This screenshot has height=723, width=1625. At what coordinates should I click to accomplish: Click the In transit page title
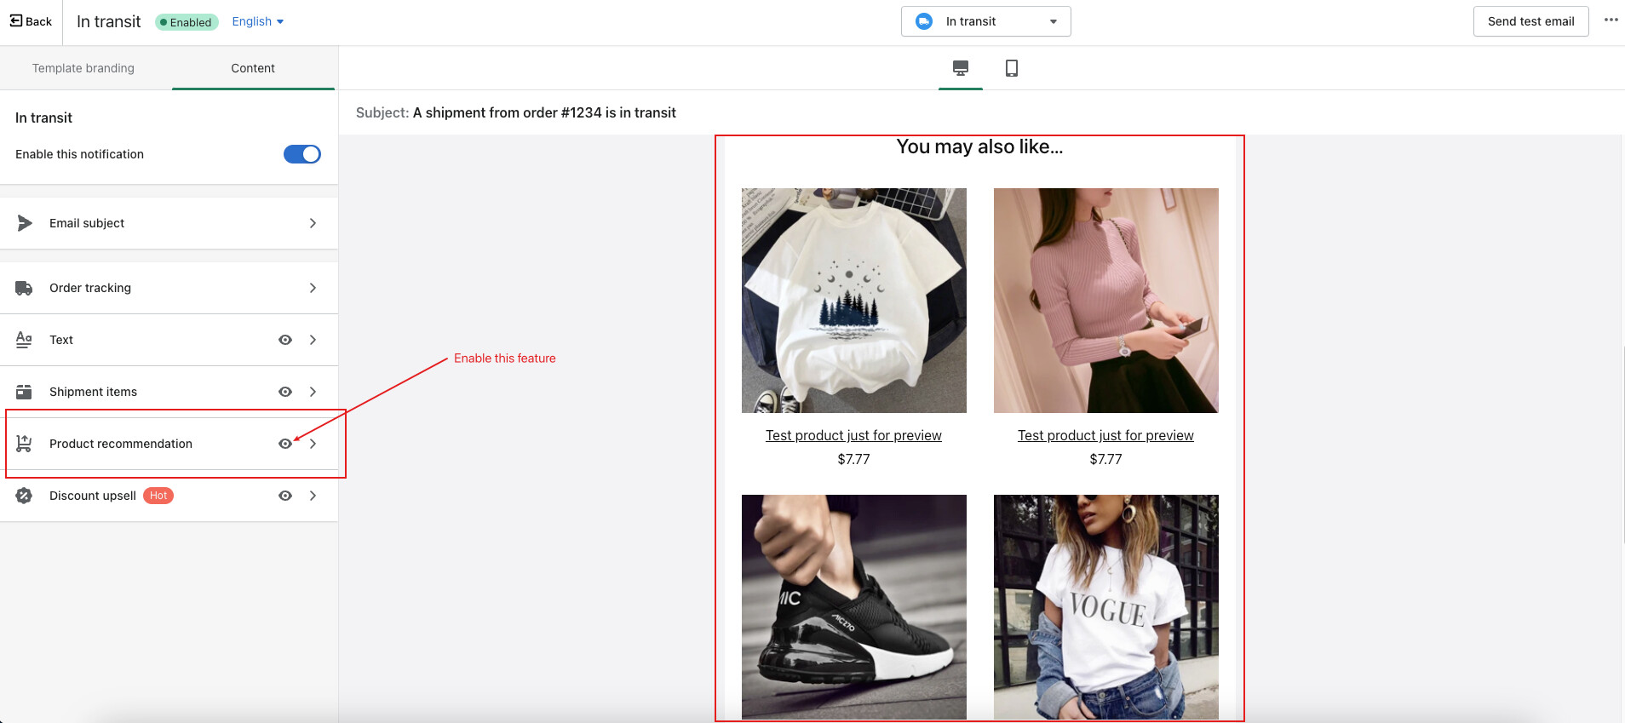pyautogui.click(x=109, y=21)
